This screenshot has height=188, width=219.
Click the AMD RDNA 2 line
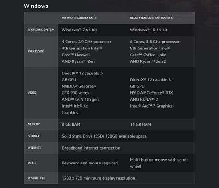[144, 99]
